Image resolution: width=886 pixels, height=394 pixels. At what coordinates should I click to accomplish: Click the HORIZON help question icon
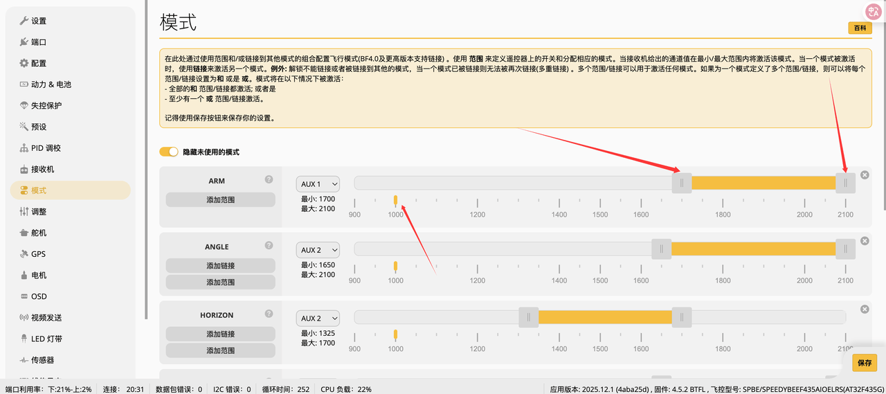(269, 314)
